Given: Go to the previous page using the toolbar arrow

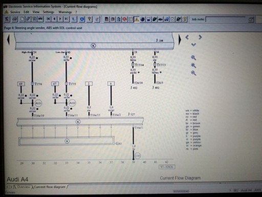Looking at the screenshot, I should tap(54, 19).
